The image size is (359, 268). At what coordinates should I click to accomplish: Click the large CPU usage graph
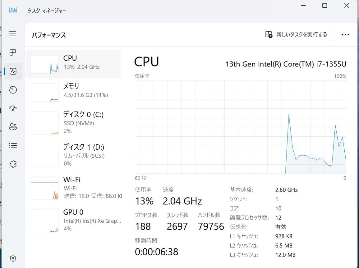[x=239, y=126]
